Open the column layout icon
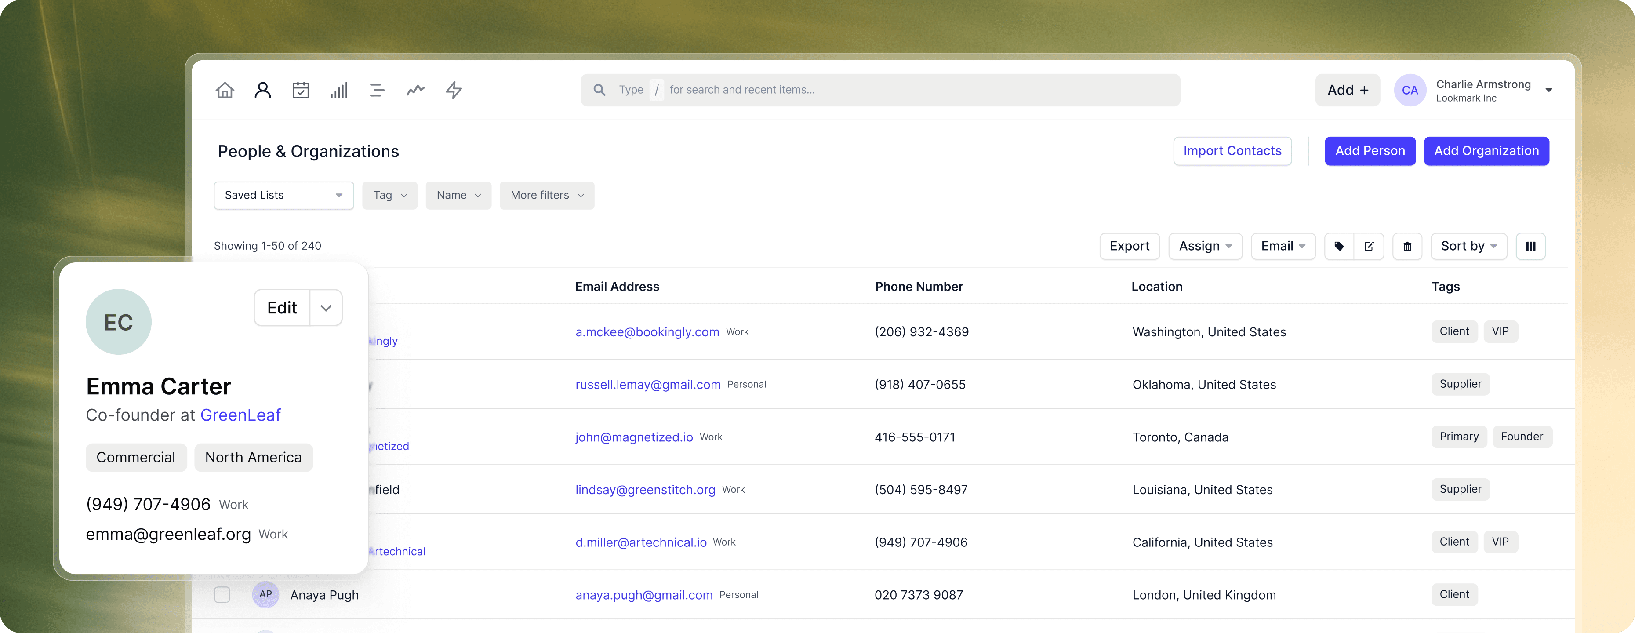 click(x=1530, y=246)
